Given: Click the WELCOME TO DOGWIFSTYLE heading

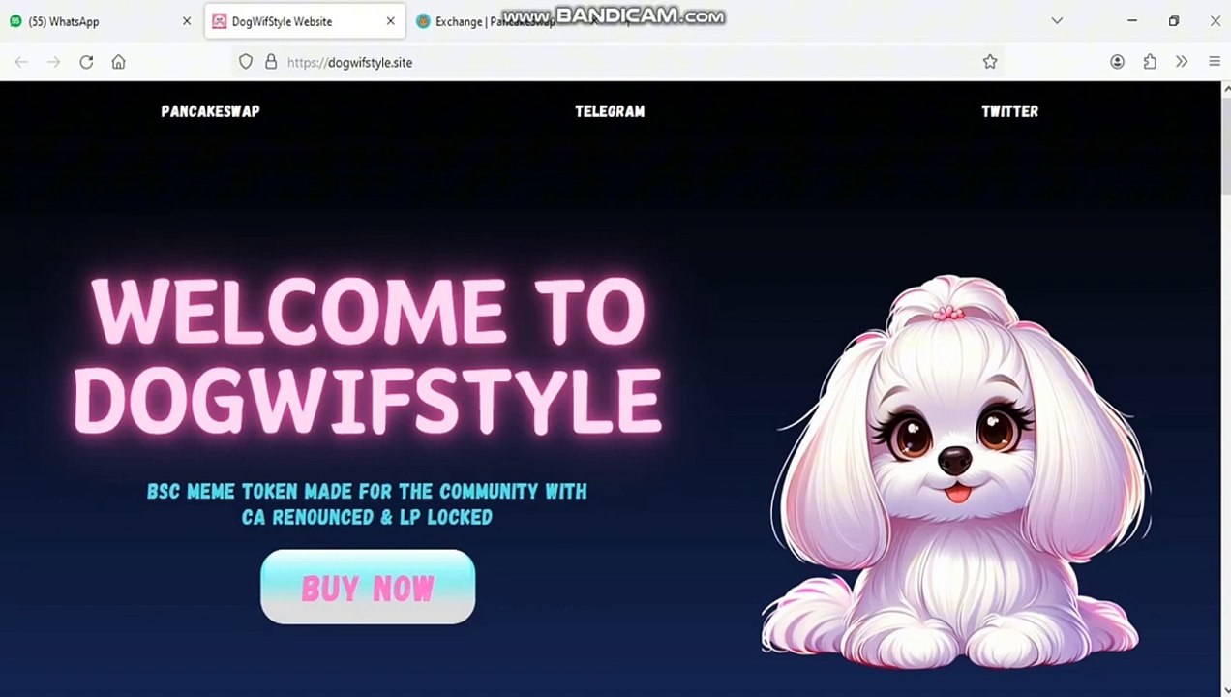Looking at the screenshot, I should (368, 355).
